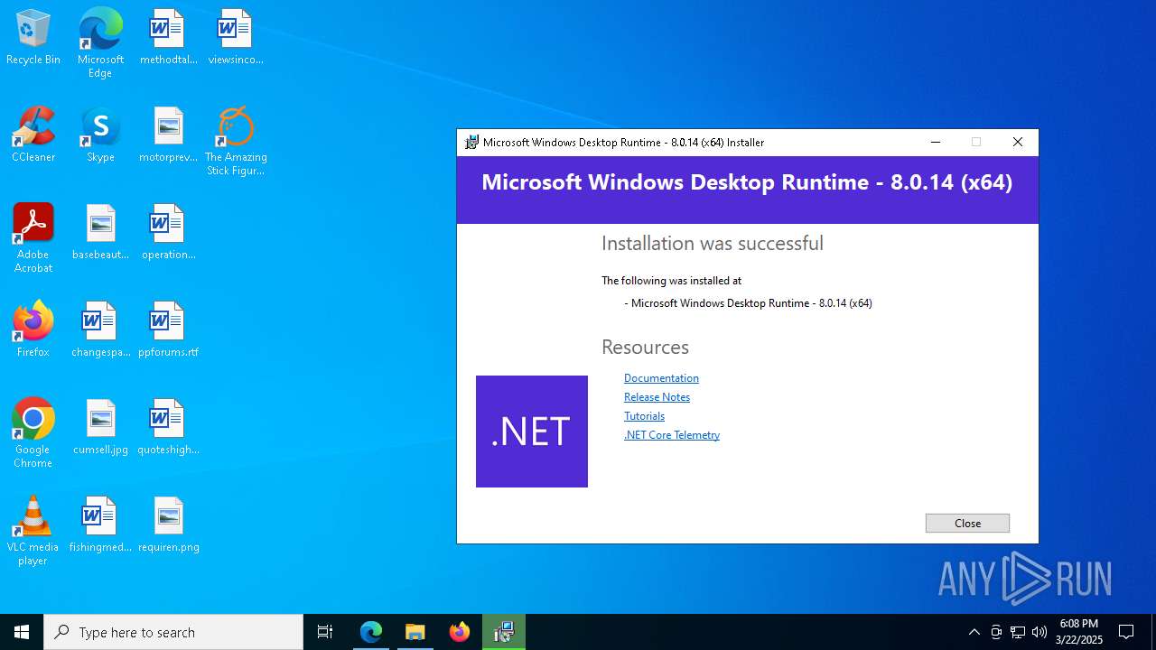Image resolution: width=1156 pixels, height=650 pixels.
Task: Select the methodtal... Word document icon
Action: pyautogui.click(x=168, y=37)
